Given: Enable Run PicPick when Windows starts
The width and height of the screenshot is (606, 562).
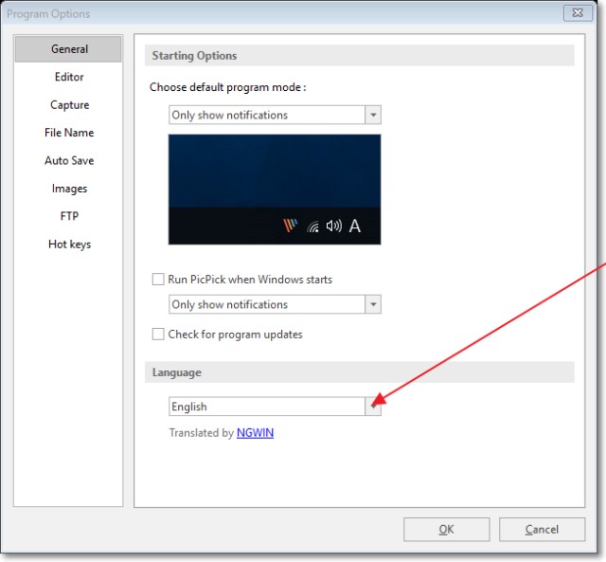Looking at the screenshot, I should 158,280.
